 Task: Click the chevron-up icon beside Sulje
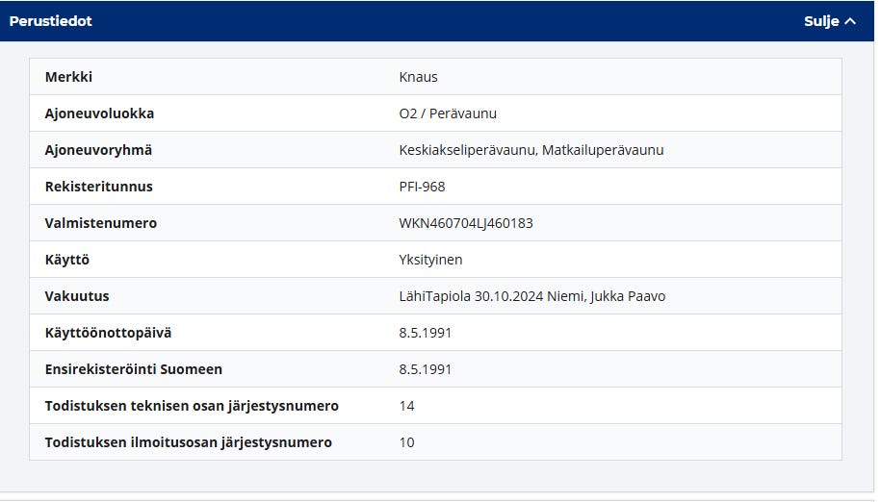point(850,21)
